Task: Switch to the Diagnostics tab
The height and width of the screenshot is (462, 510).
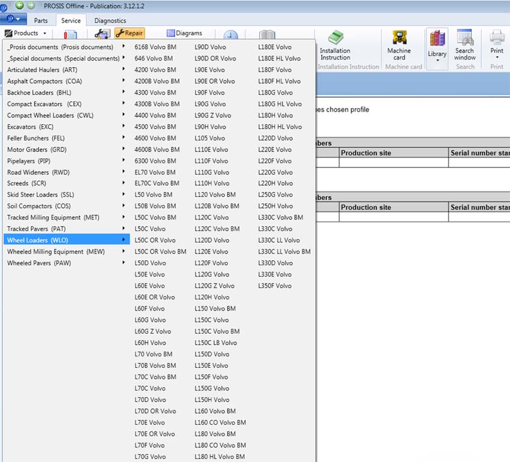Action: 110,20
